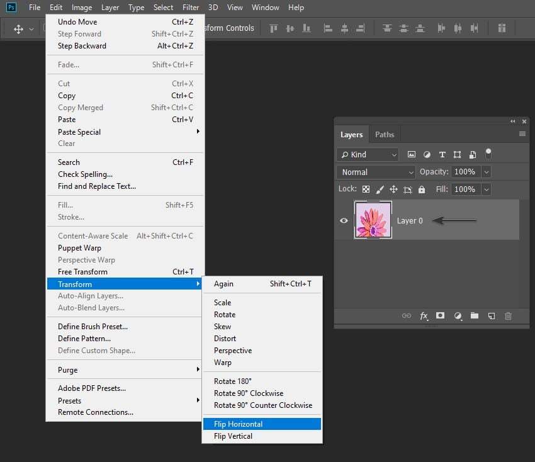Choose Flip Horizontal
Image resolution: width=535 pixels, height=462 pixels.
point(262,424)
